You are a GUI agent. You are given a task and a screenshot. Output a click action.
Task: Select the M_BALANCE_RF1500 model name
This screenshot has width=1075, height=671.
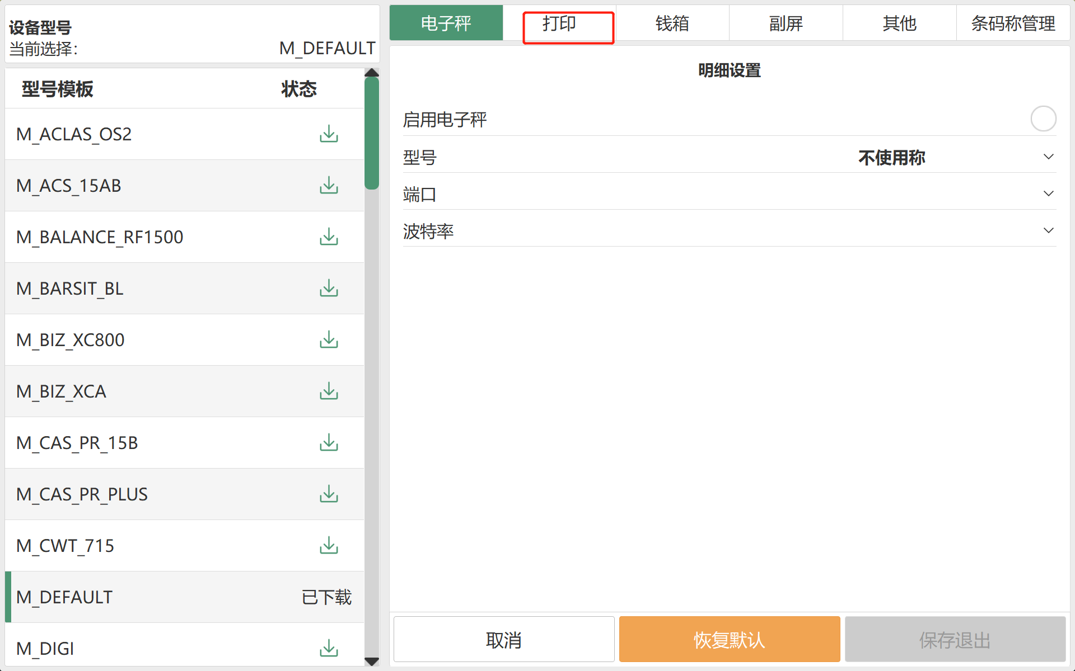100,238
